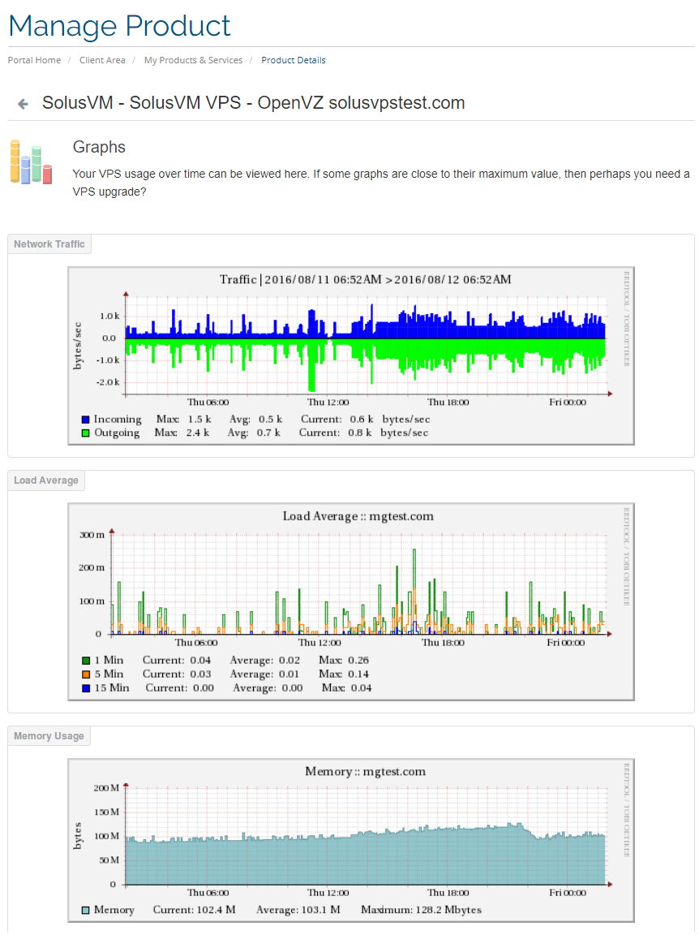The width and height of the screenshot is (699, 935).
Task: Click Outgoing 'Max: 2.4 k' value
Action: tap(182, 433)
